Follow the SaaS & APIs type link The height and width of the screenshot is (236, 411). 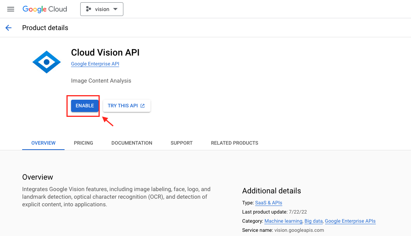(x=269, y=203)
